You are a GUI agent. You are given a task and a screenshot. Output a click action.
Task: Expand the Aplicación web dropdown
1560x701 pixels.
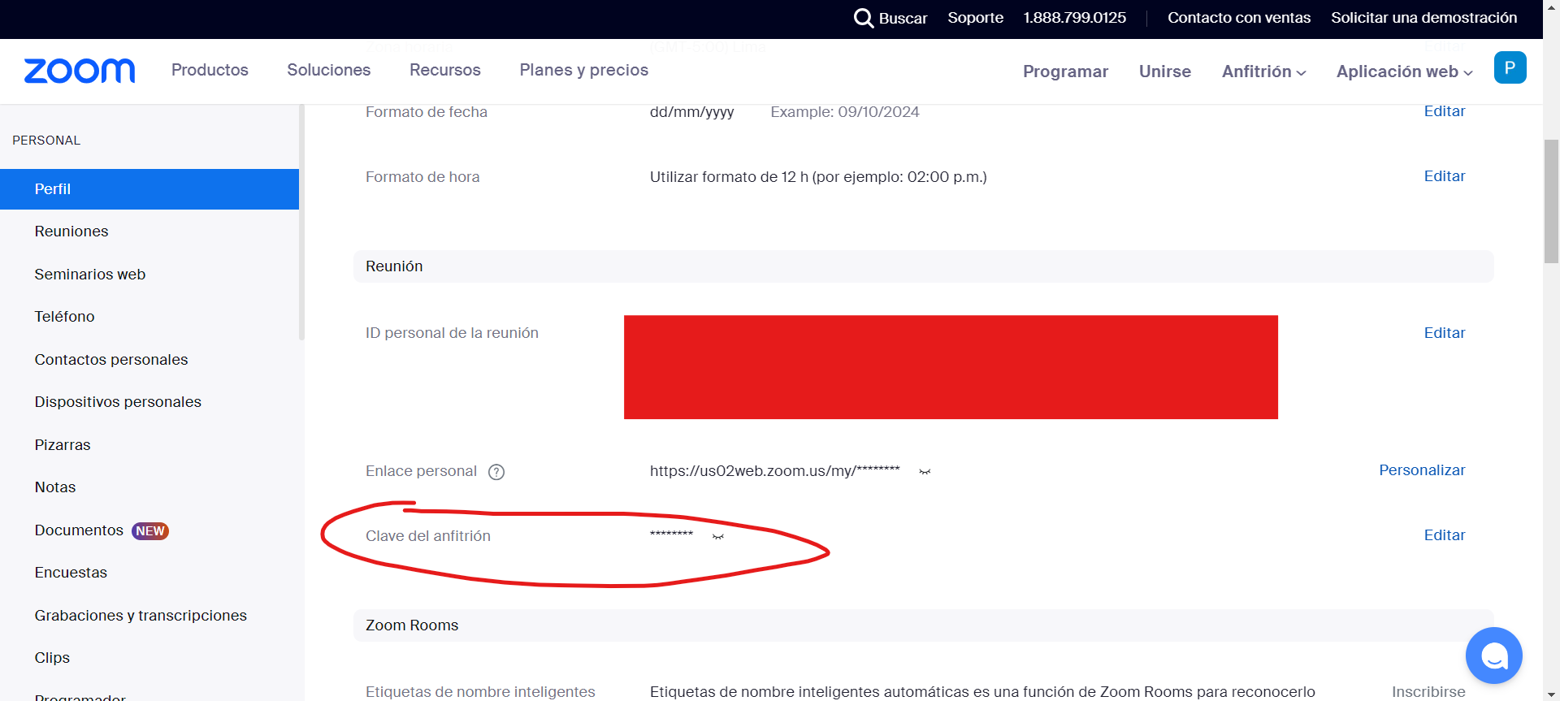click(1404, 71)
